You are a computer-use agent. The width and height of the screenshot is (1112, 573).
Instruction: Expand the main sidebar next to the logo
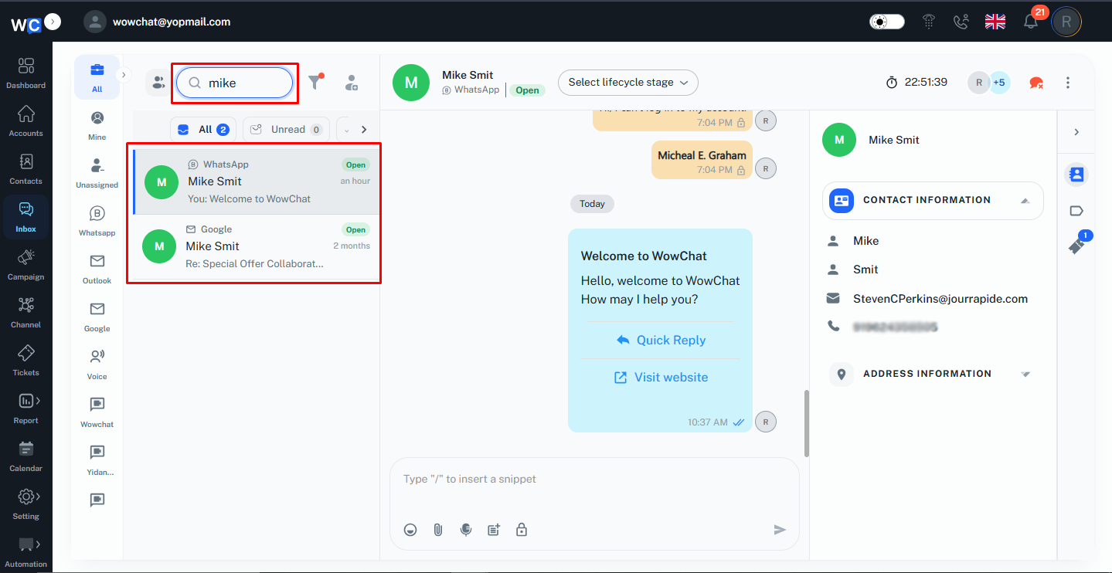tap(53, 22)
